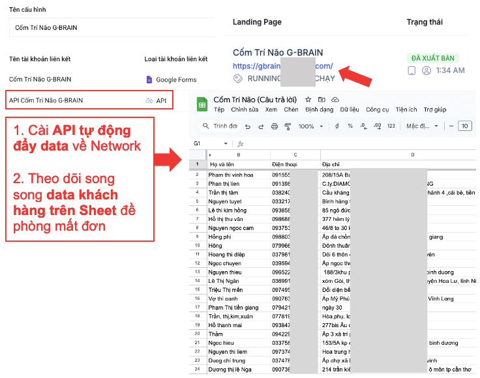The width and height of the screenshot is (480, 378).
Task: Open the Chèn menu
Action: pos(291,109)
